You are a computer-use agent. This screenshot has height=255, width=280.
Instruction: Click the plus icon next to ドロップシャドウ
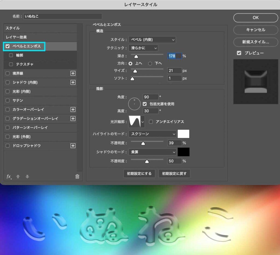[x=73, y=146]
